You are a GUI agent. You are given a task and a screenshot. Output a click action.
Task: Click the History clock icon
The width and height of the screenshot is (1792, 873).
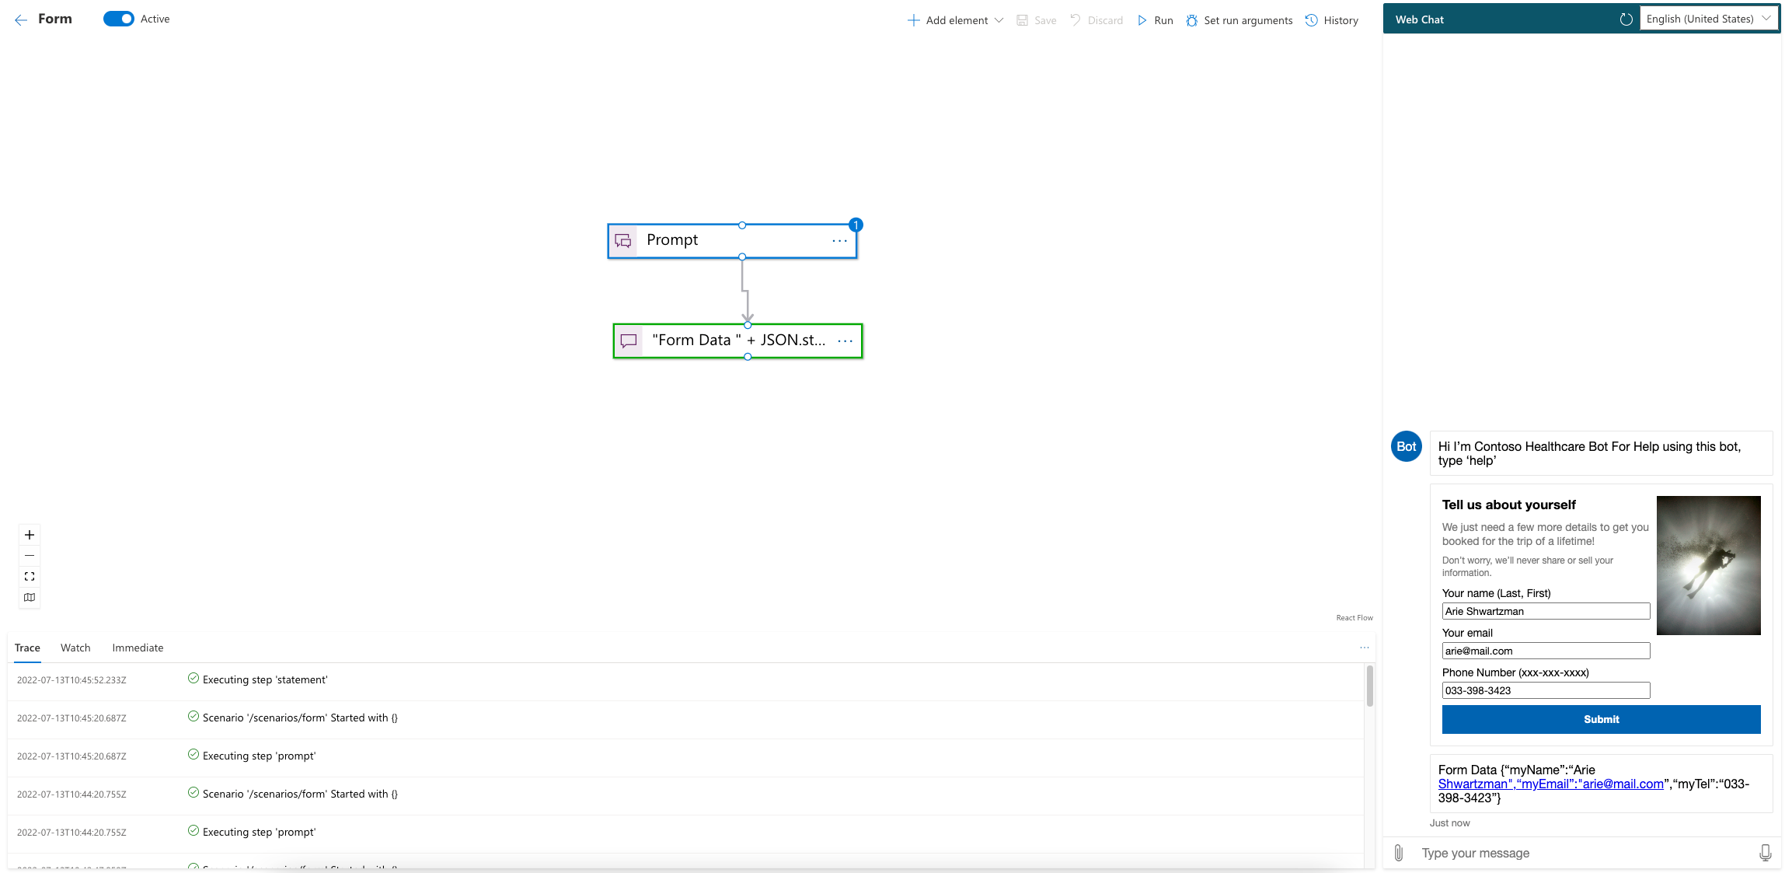[1311, 20]
